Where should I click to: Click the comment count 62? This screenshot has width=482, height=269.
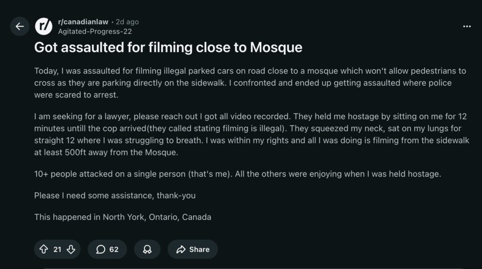pos(114,249)
